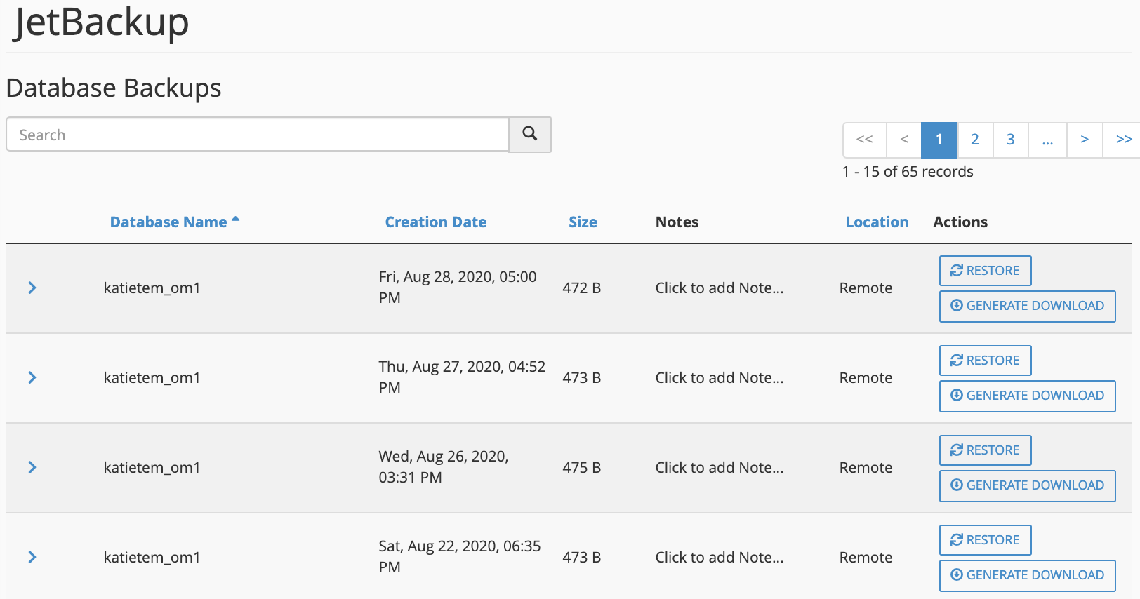Expand the Aug 27 backup row chevron
Screen dimensions: 1140x599
pyautogui.click(x=32, y=377)
